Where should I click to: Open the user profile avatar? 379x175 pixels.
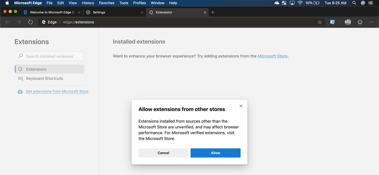pos(348,22)
